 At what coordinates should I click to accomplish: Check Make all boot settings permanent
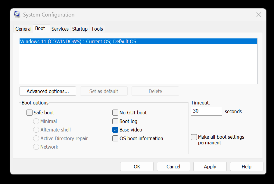194,137
